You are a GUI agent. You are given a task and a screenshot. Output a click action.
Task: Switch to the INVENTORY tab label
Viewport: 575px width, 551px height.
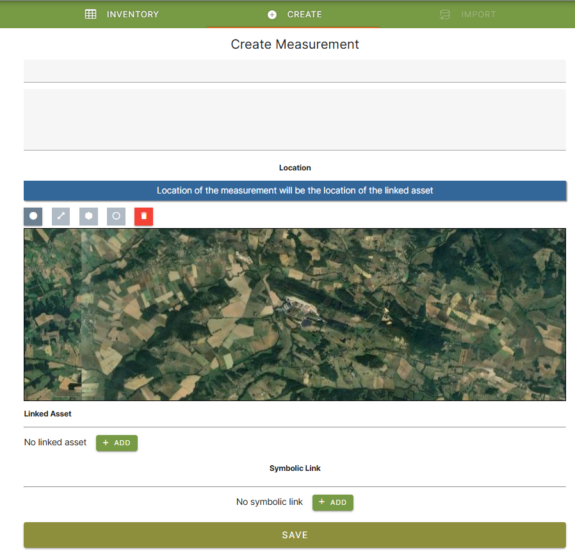133,14
